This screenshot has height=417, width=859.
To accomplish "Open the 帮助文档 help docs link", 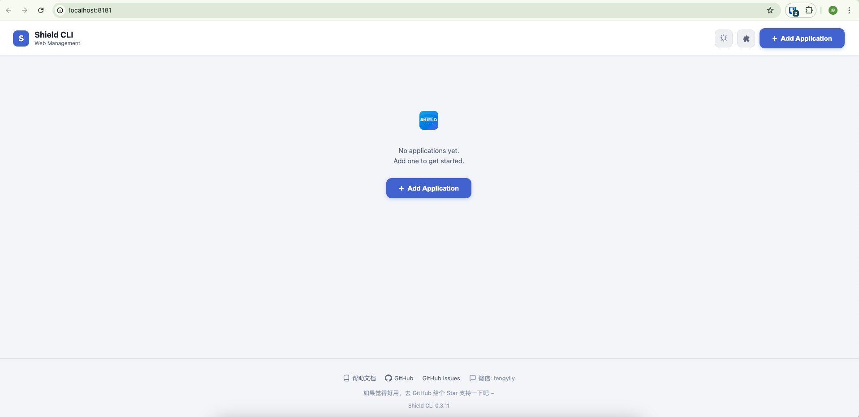I will pos(359,379).
